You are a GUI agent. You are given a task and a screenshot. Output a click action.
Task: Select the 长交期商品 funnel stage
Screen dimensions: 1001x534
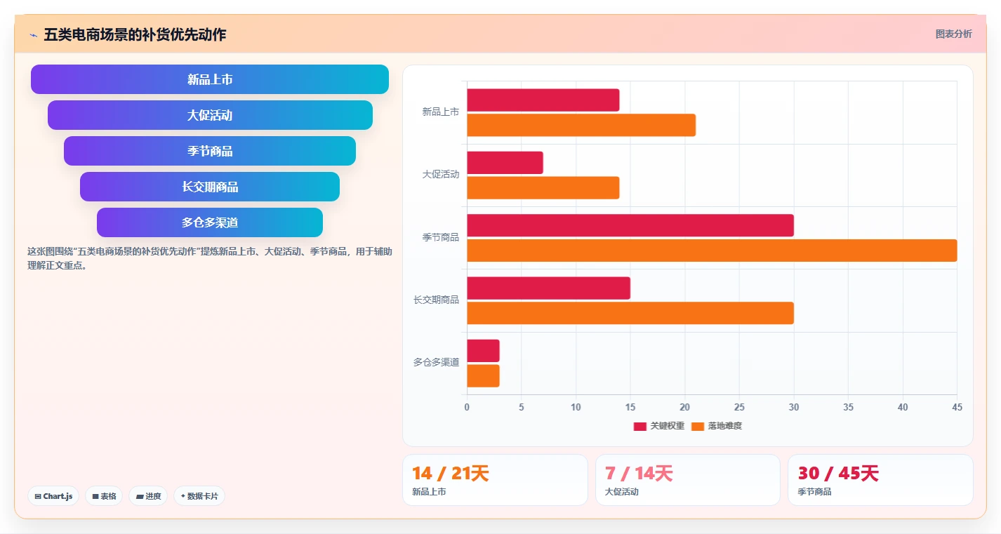click(210, 187)
